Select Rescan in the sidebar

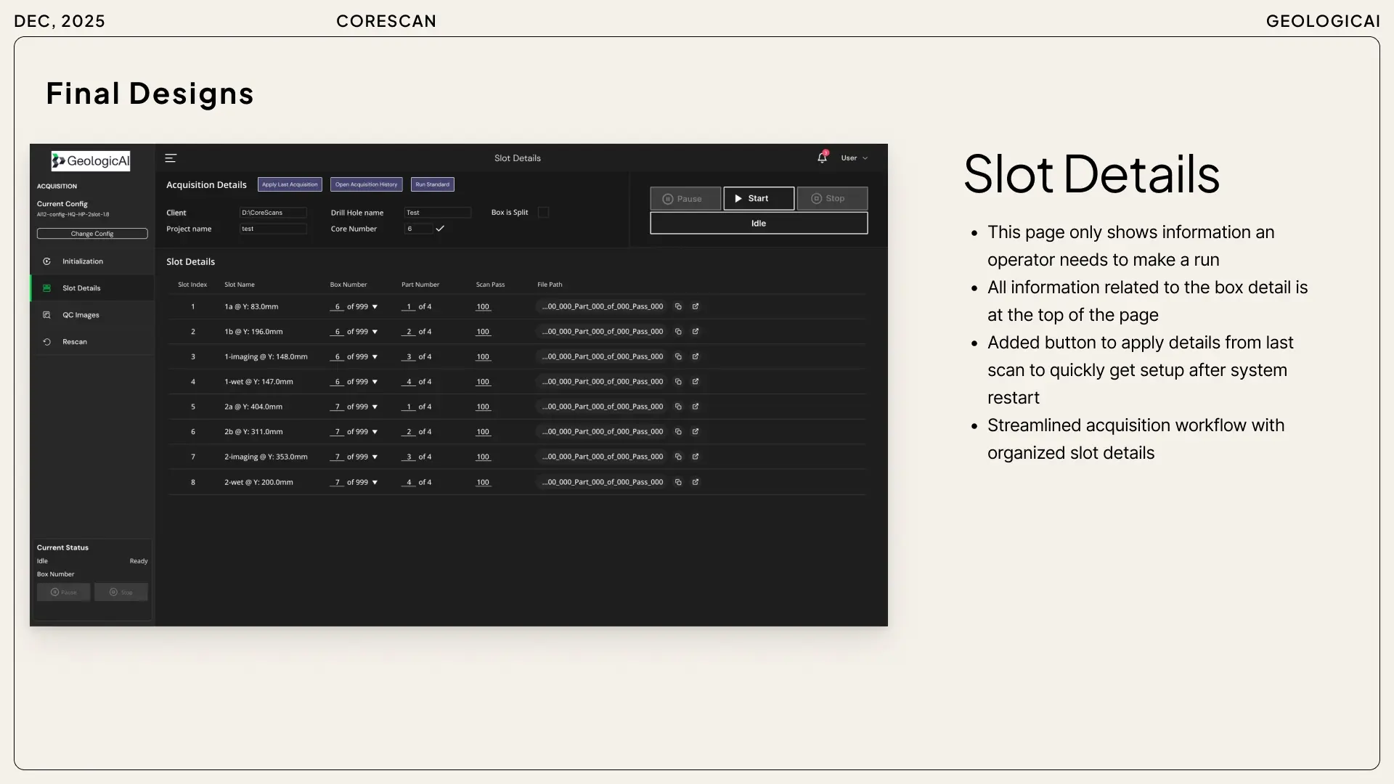point(74,342)
